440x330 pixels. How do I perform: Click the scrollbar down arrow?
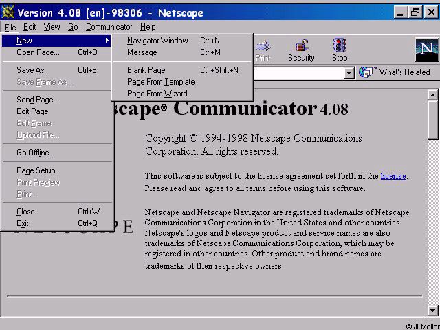pyautogui.click(x=432, y=310)
